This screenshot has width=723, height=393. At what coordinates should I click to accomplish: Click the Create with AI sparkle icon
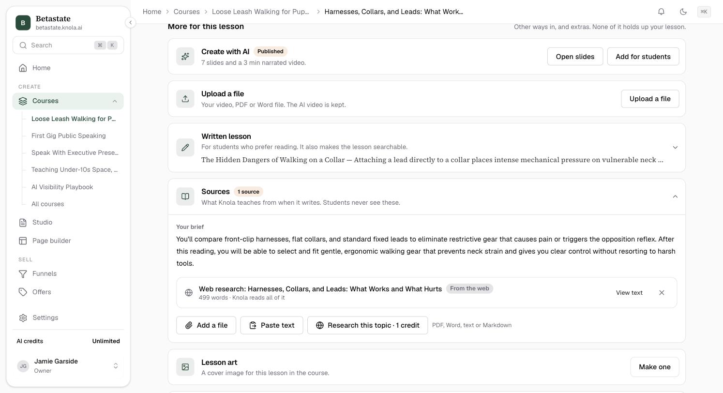pos(185,57)
